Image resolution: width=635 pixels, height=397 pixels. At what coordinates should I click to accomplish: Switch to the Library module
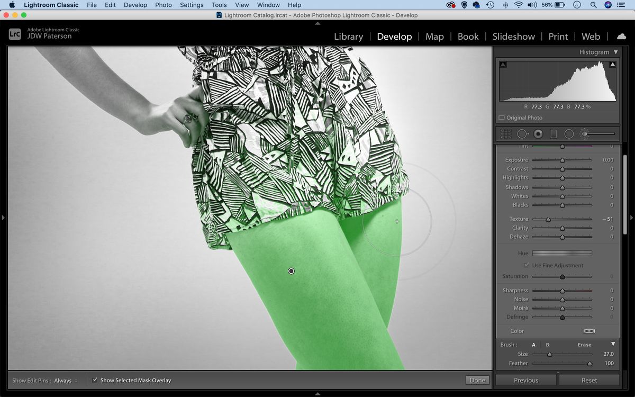pyautogui.click(x=348, y=37)
